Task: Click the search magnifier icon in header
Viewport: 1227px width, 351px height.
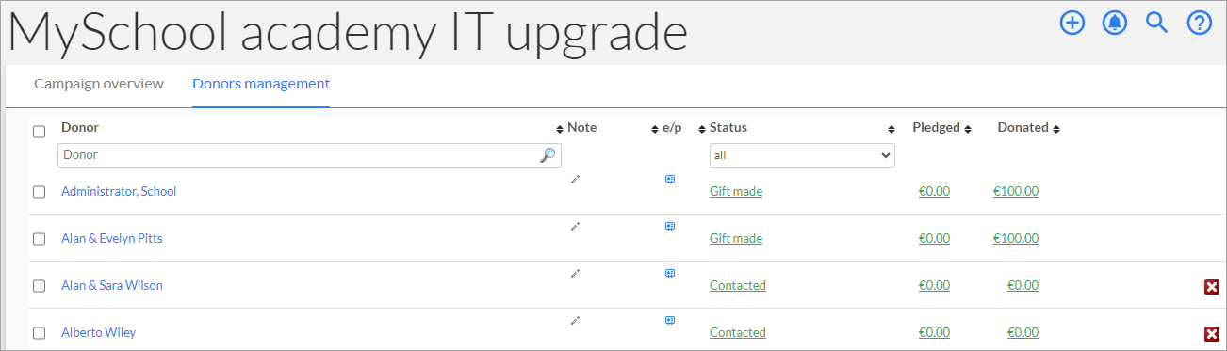Action: pos(1156,23)
